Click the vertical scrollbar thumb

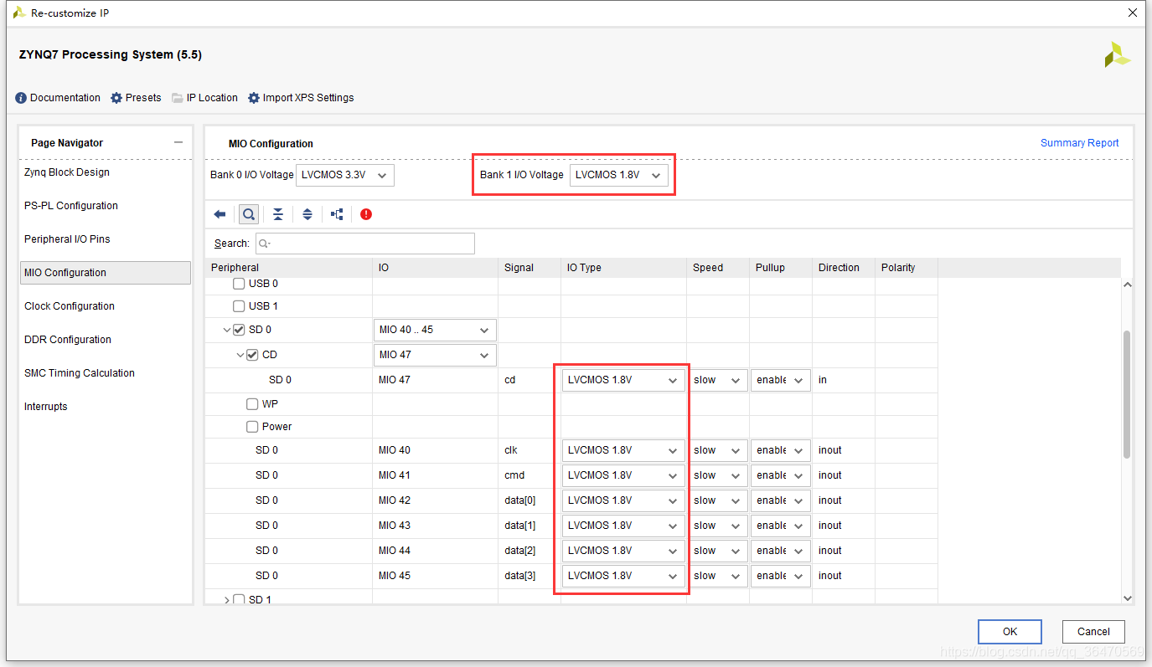[1127, 393]
